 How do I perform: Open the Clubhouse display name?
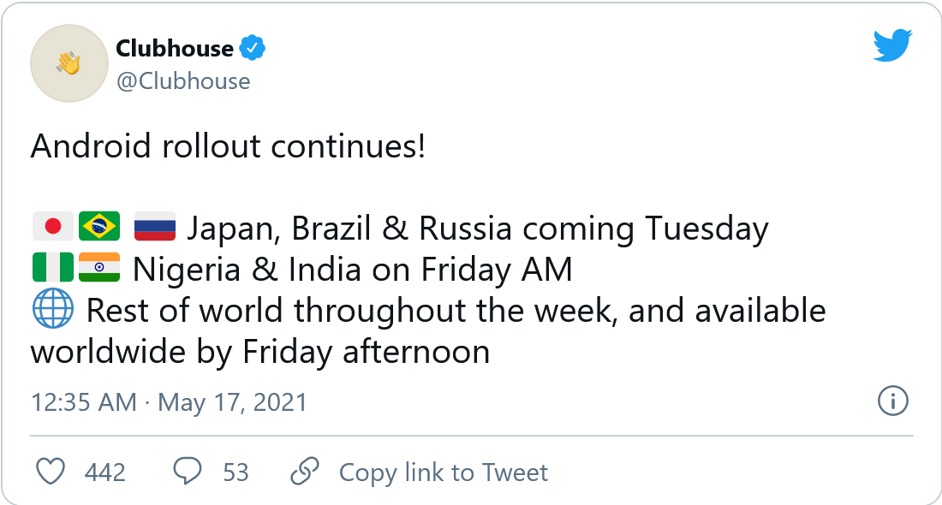point(174,48)
